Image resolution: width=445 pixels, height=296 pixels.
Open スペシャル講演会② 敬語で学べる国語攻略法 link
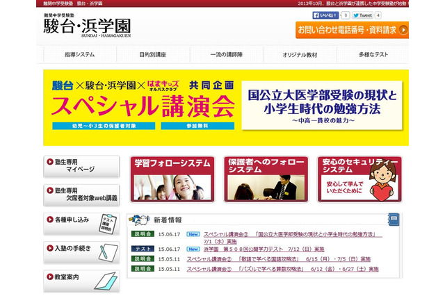[x=278, y=259]
